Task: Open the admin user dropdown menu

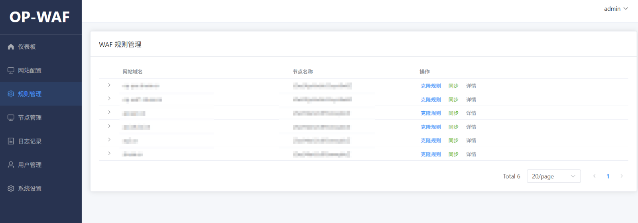Action: 616,9
